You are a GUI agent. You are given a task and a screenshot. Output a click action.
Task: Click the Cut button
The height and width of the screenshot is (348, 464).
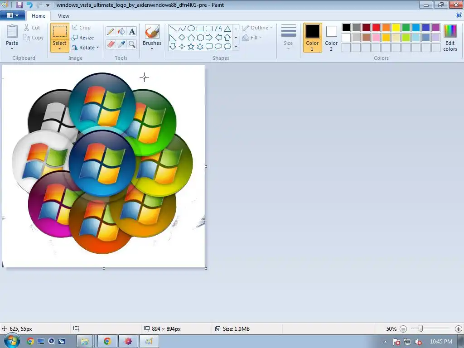click(32, 28)
